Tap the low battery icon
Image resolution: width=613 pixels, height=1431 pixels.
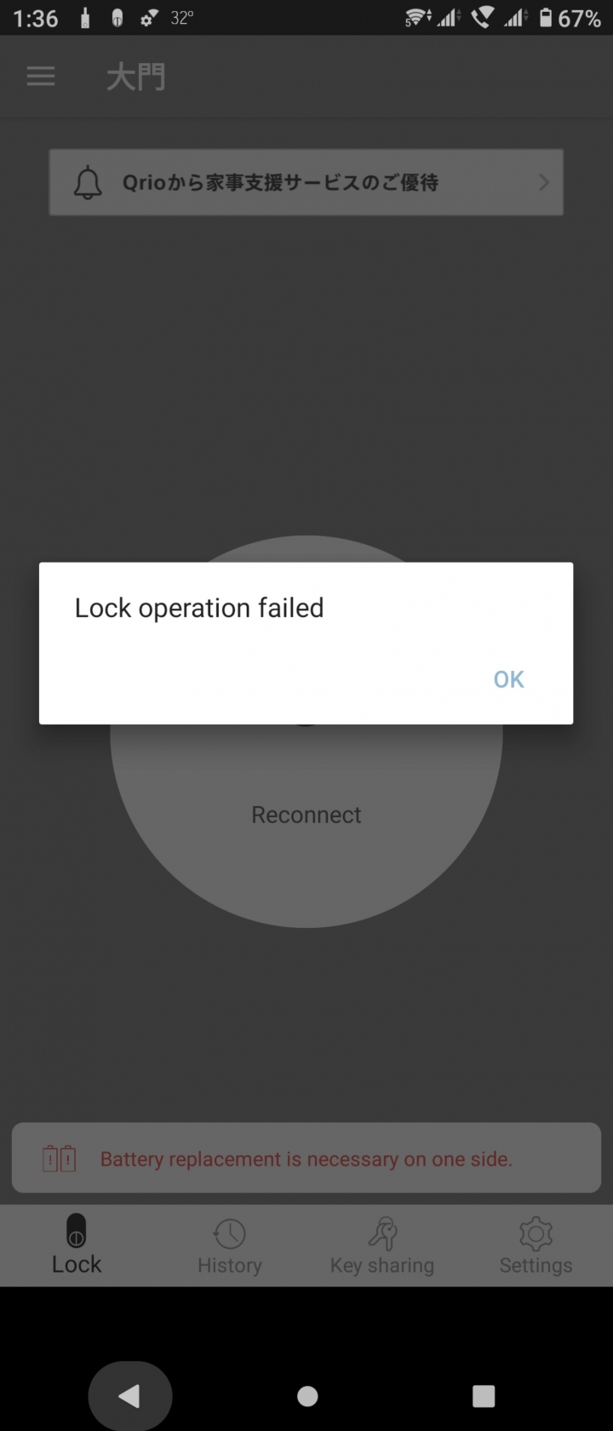[x=60, y=1159]
